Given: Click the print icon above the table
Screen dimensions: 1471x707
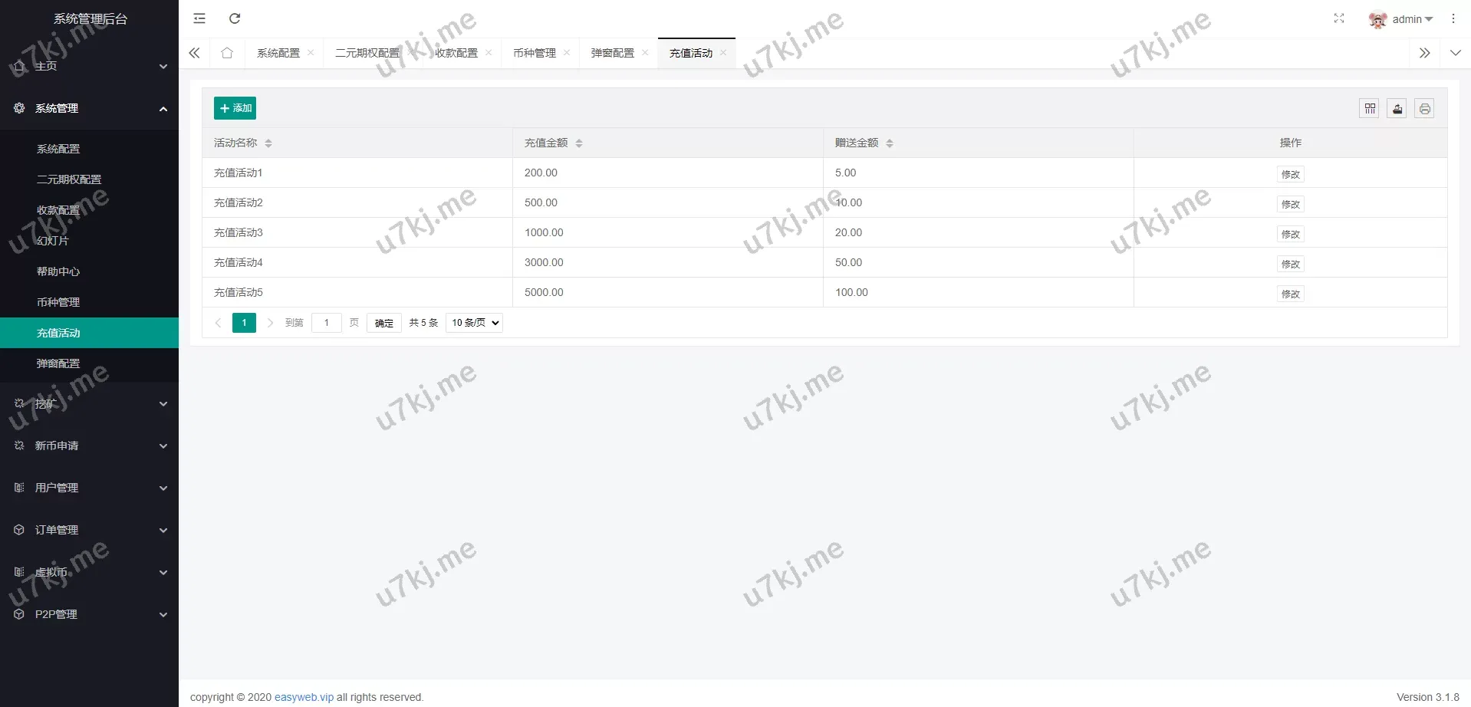Looking at the screenshot, I should 1424,109.
